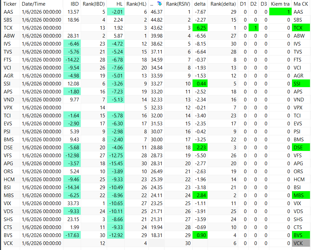
Task: Click the green delta value 2.84
Action: click(x=200, y=195)
